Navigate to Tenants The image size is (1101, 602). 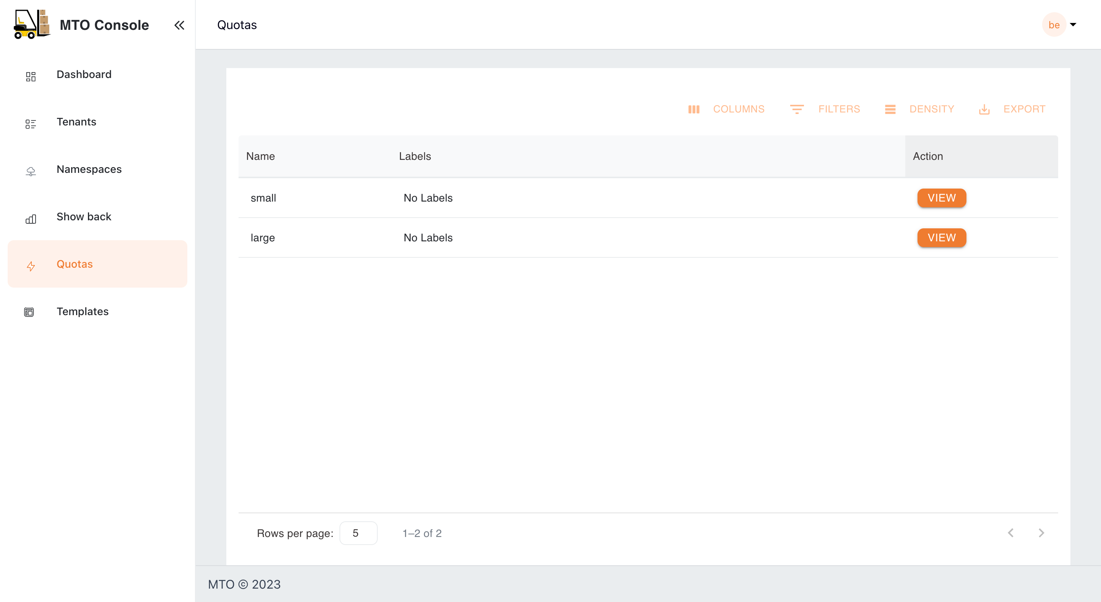click(97, 122)
